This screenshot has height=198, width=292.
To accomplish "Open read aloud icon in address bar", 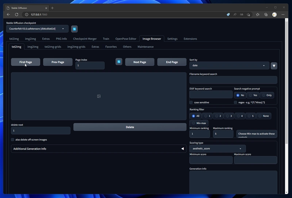I will [235, 15].
